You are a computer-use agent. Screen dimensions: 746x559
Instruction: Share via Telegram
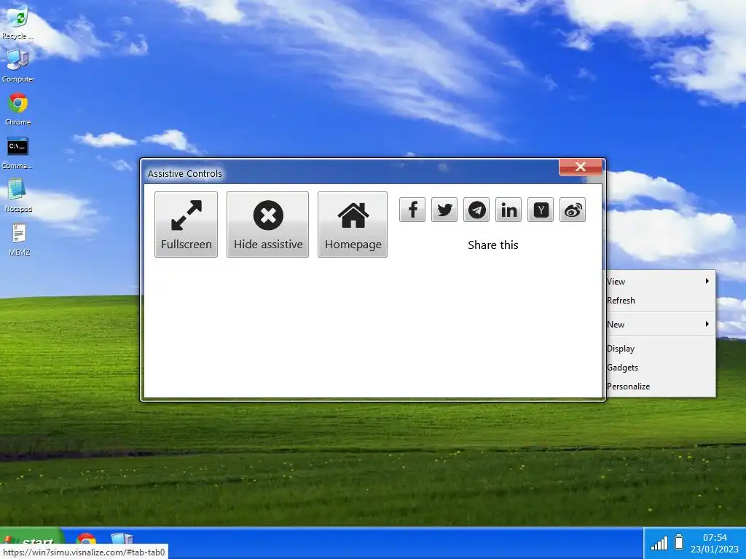(x=476, y=210)
